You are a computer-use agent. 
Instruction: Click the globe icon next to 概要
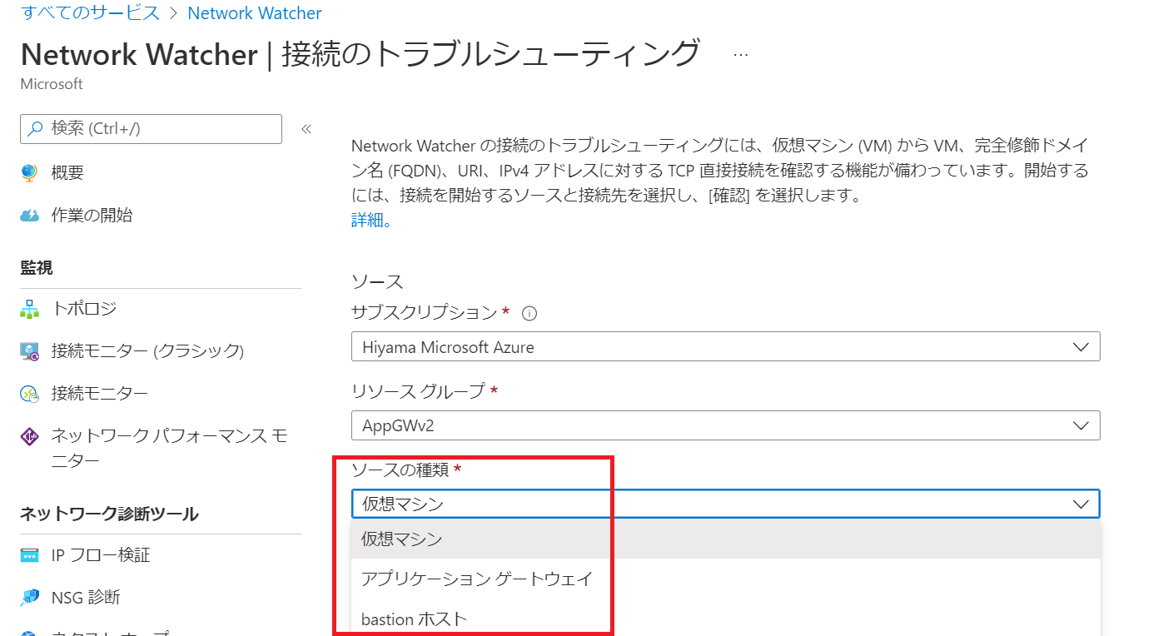point(29,173)
